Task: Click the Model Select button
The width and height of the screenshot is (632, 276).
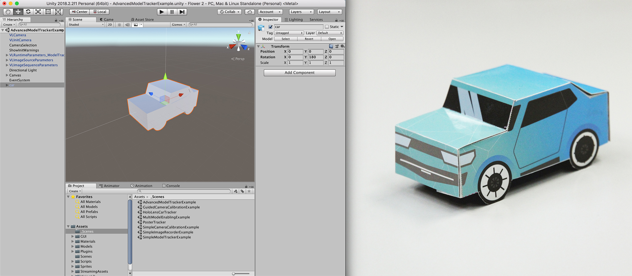Action: coord(286,39)
